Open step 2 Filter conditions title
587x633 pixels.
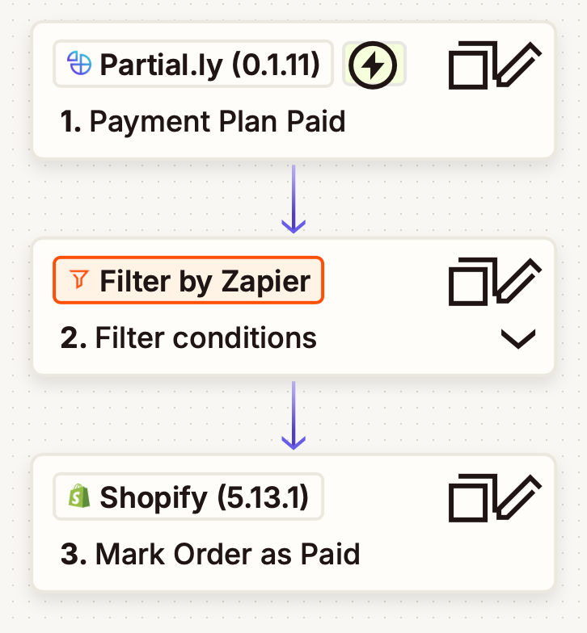click(x=188, y=338)
